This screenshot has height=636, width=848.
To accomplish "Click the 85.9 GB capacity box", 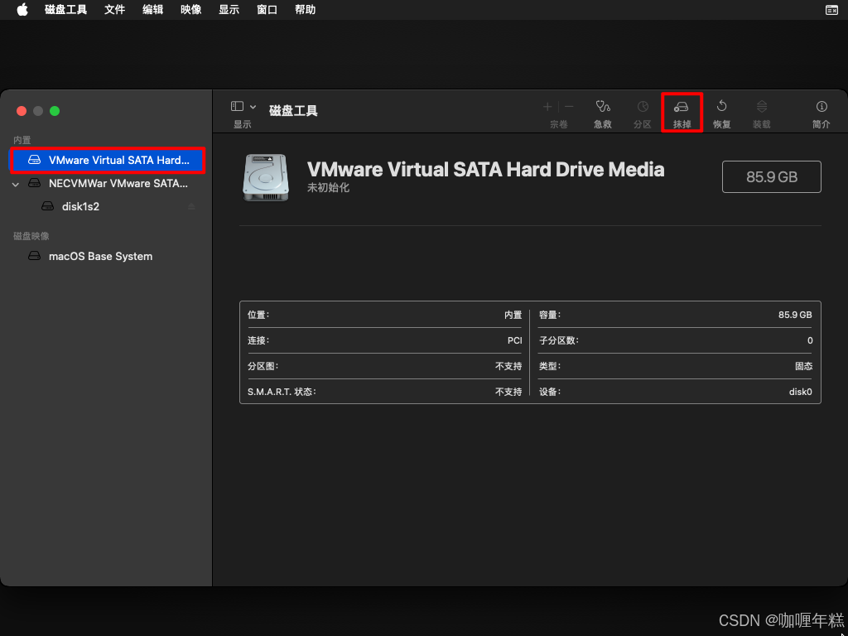I will click(x=772, y=177).
